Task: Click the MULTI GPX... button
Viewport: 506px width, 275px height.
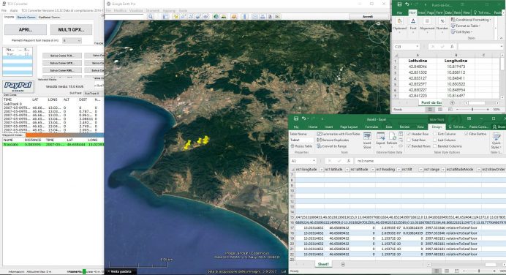Action: coord(72,30)
